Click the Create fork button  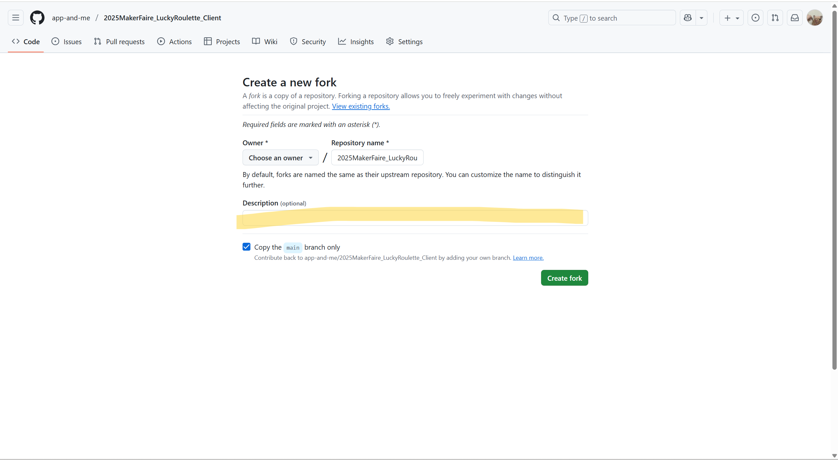(564, 278)
